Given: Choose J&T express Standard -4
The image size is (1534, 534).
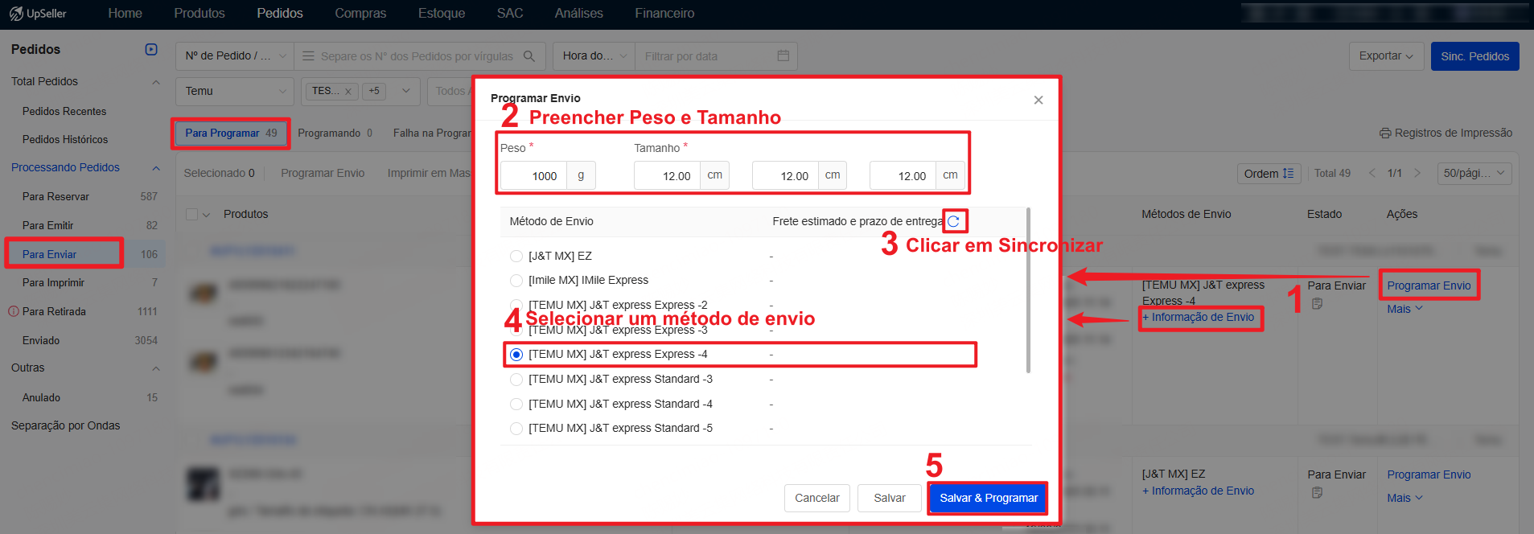Looking at the screenshot, I should pos(516,405).
